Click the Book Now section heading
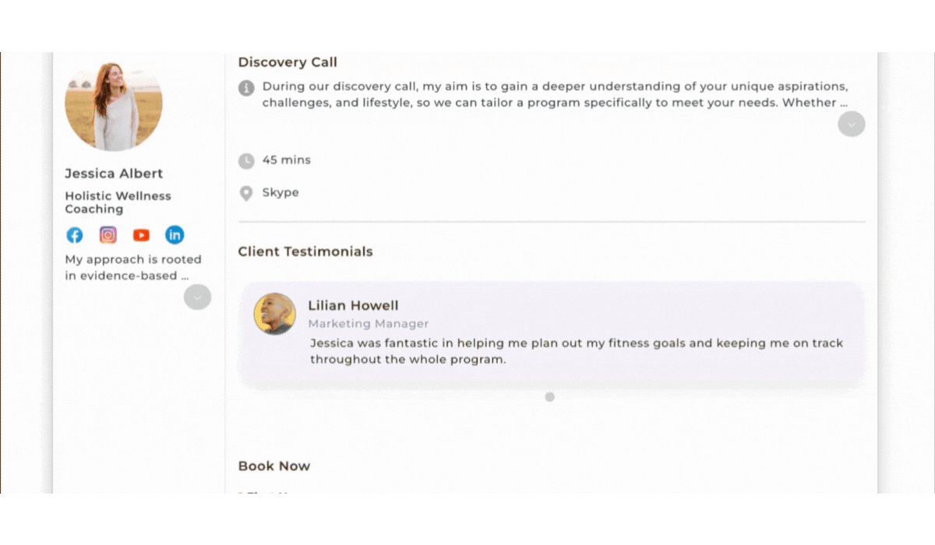 tap(274, 466)
